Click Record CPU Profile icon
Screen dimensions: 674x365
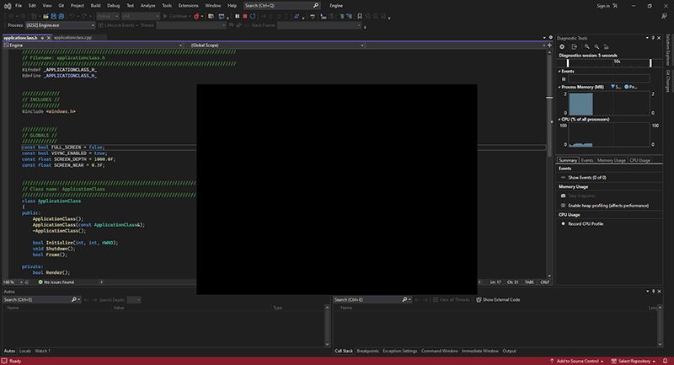[x=563, y=223]
